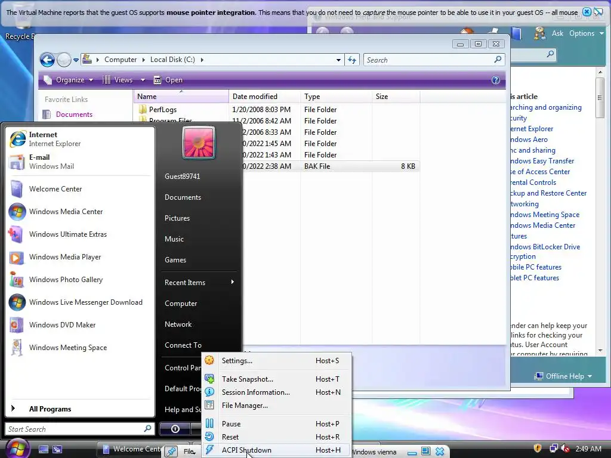Viewport: 611px width, 458px height.
Task: Open Computer from Start menu
Action: pyautogui.click(x=180, y=304)
